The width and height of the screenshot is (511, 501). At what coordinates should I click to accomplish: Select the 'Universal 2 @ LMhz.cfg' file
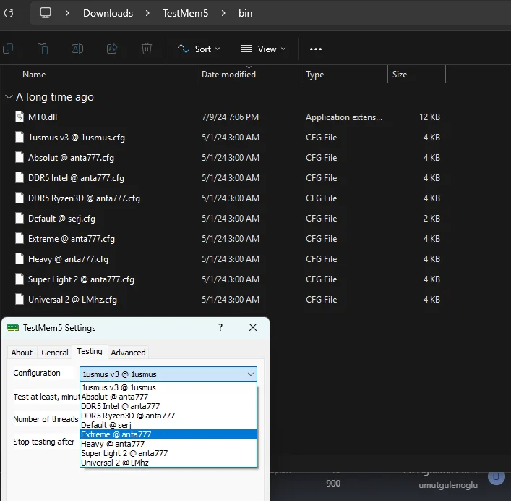(72, 300)
